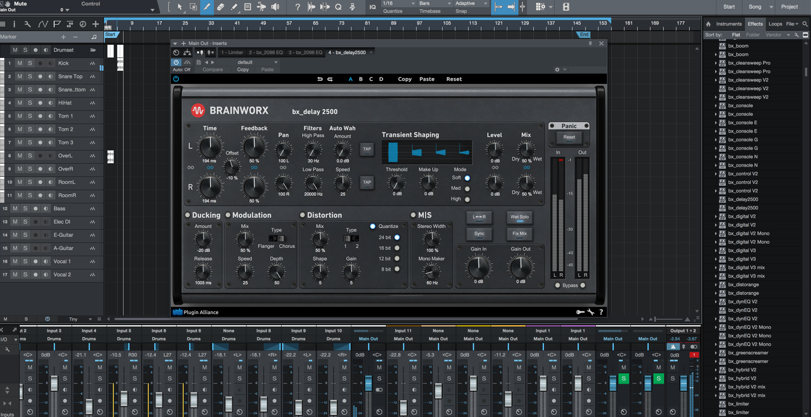
Task: Select the Eraser tool
Action: (221, 7)
